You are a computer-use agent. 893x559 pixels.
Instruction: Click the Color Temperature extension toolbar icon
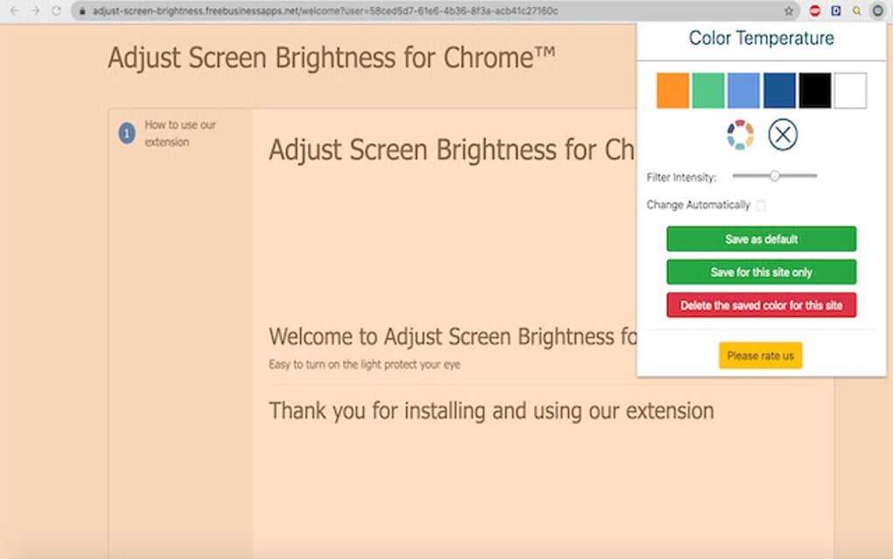(877, 11)
